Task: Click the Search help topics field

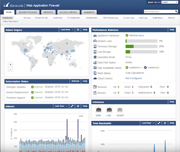Action: (x=159, y=12)
